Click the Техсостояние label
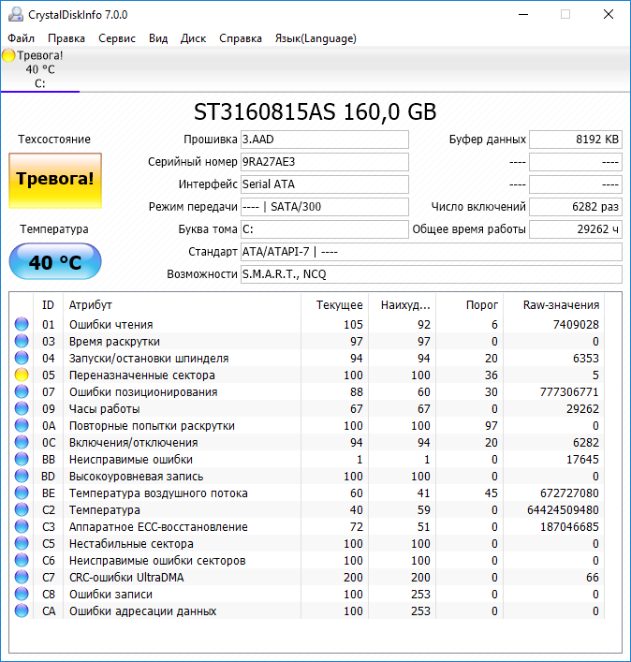This screenshot has width=631, height=662. point(54,140)
